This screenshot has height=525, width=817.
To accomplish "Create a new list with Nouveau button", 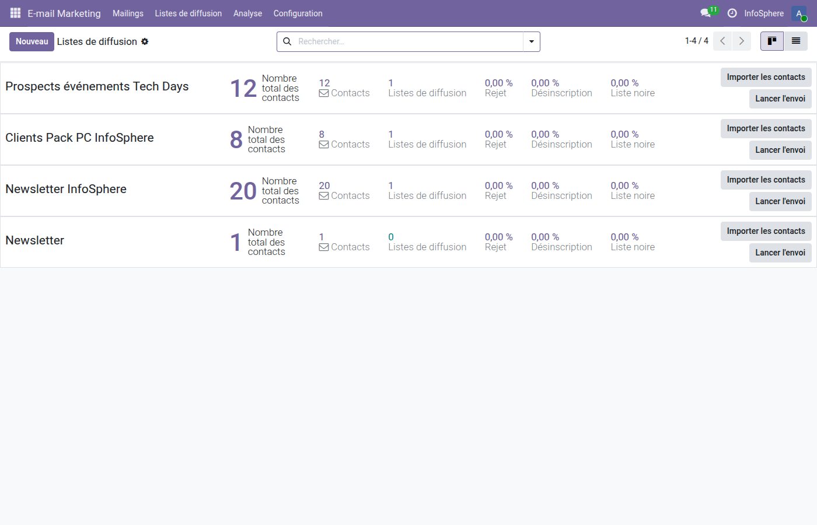I will coord(32,41).
